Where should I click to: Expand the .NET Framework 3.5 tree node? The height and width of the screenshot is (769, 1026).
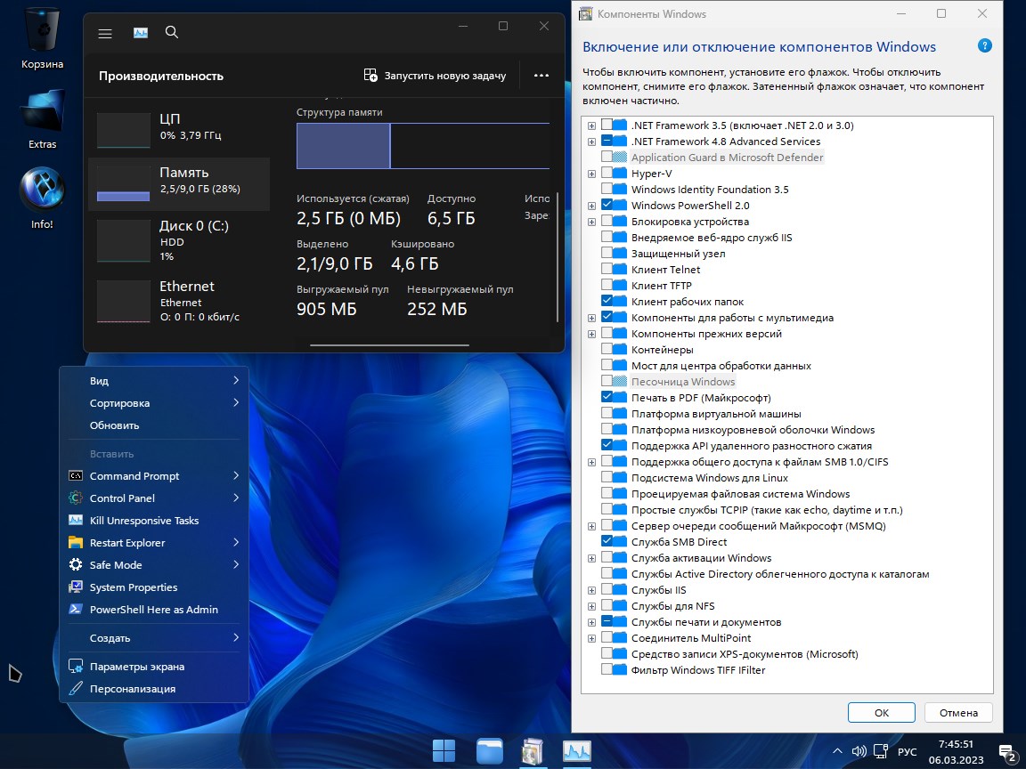(591, 125)
